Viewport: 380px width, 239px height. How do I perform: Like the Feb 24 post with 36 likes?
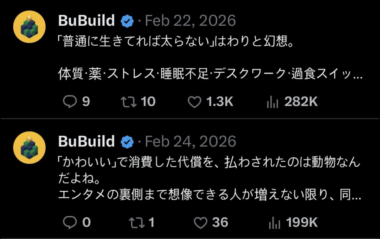201,222
